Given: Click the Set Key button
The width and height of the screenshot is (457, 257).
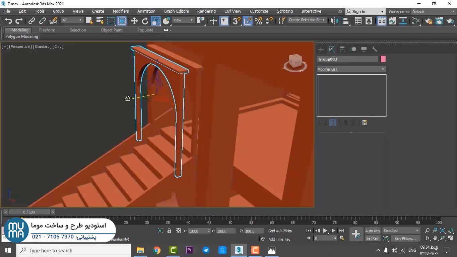Looking at the screenshot, I should pos(372,239).
